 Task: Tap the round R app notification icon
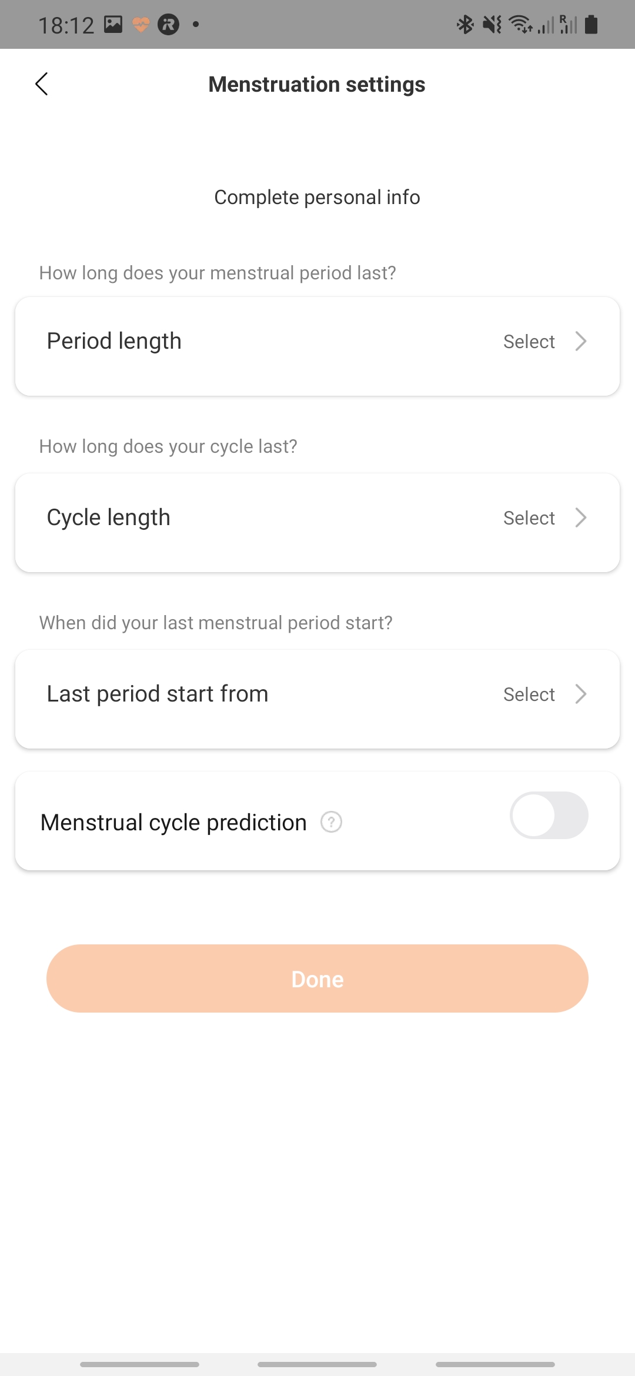[168, 25]
